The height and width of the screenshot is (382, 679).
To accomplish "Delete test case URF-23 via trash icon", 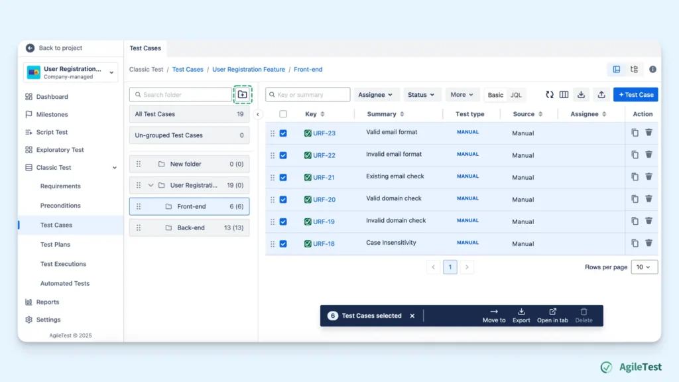I will point(648,133).
